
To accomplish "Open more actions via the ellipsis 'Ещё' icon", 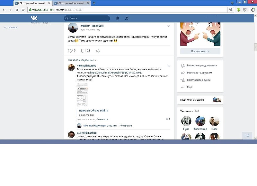I will [183, 87].
